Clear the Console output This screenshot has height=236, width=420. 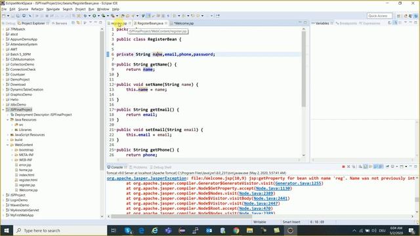(360, 167)
